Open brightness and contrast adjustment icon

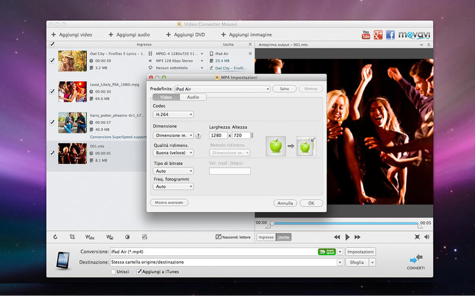pos(128,237)
